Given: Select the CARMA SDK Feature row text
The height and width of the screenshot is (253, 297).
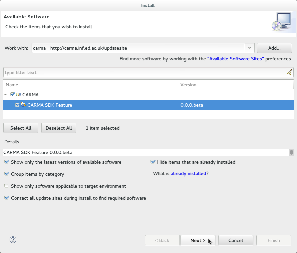Looking at the screenshot, I should coord(50,105).
